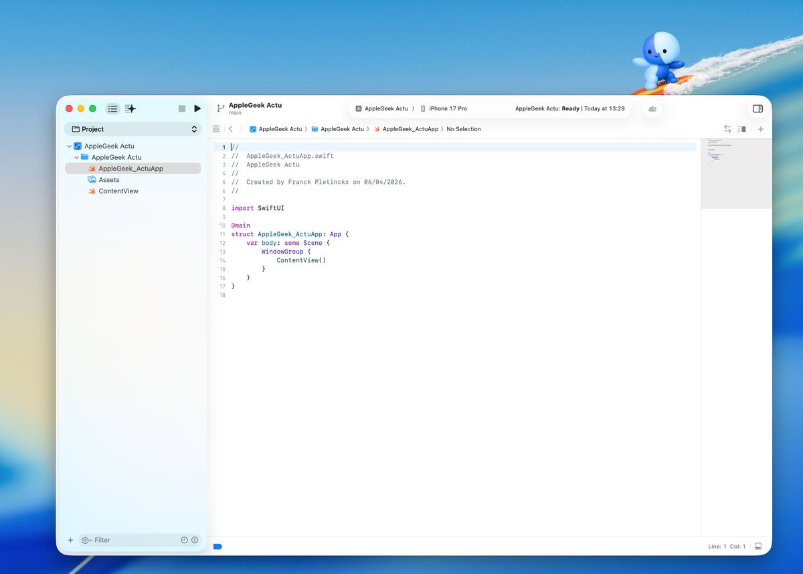Go forward in editor history
803x574 pixels.
[x=240, y=129]
